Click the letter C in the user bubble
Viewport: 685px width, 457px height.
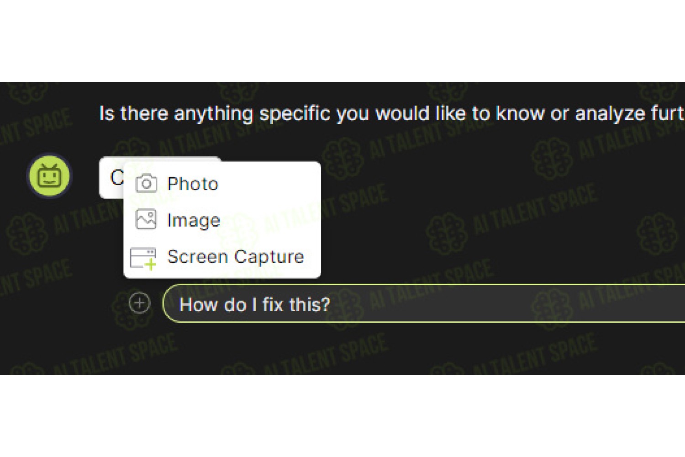[117, 177]
